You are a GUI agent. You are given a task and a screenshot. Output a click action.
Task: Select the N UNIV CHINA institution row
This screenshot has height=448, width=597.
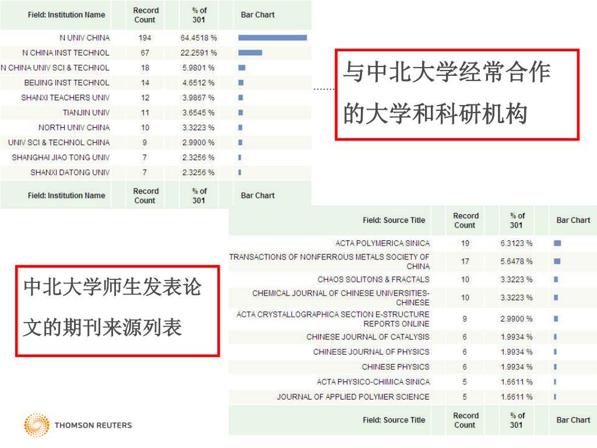[156, 38]
